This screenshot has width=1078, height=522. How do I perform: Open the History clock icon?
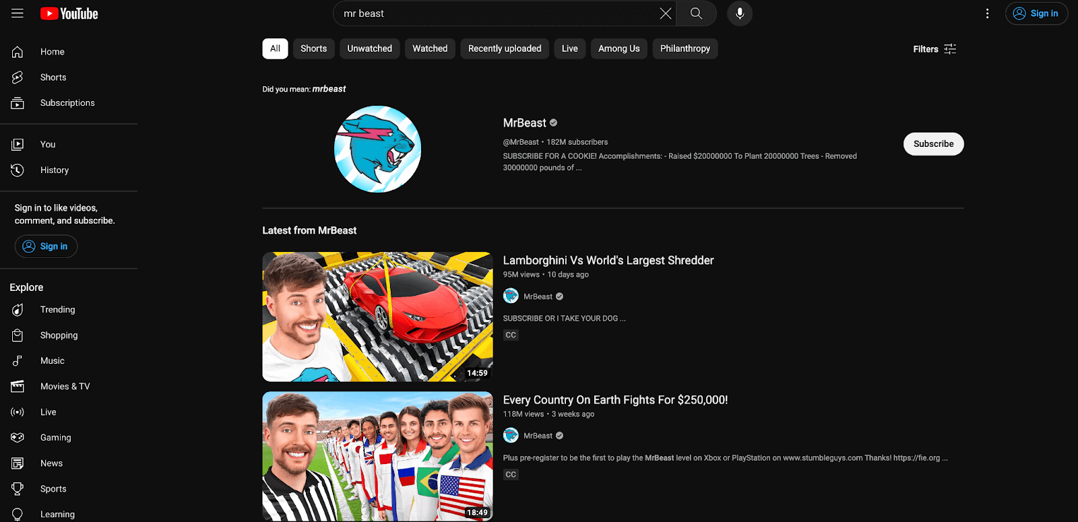click(18, 170)
